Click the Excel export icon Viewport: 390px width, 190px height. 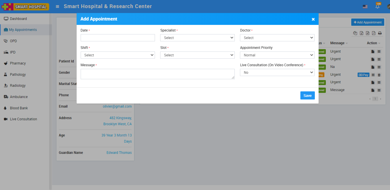point(361,33)
